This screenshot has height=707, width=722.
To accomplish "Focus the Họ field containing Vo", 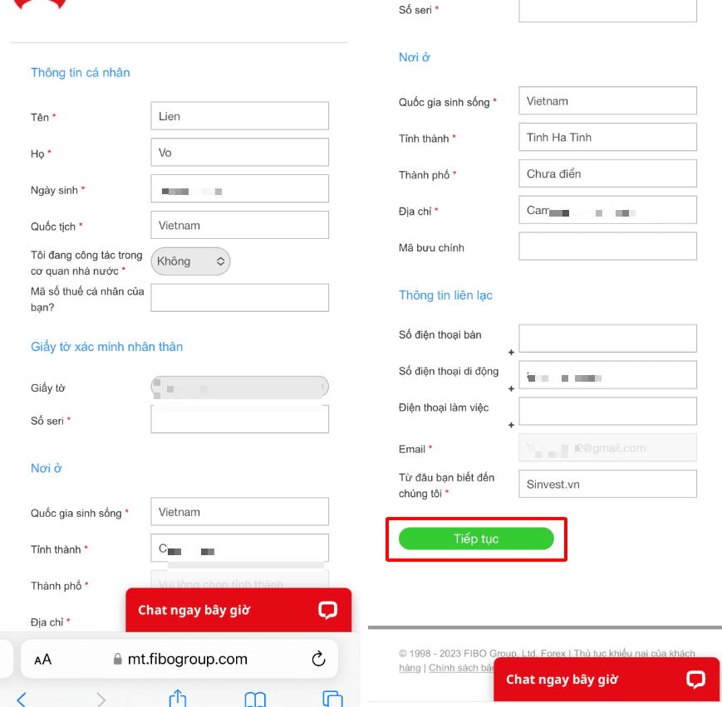I will point(239,152).
